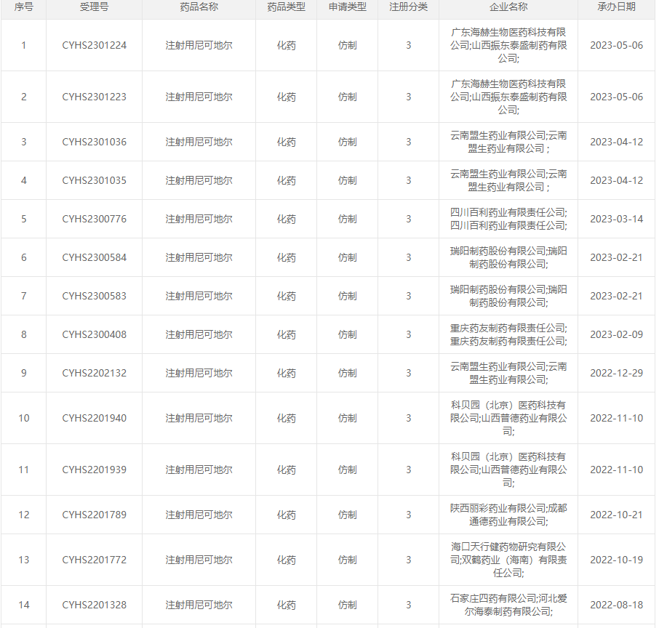The width and height of the screenshot is (659, 628).
Task: Select acceptance number CYHS2300776
Action: 94,220
